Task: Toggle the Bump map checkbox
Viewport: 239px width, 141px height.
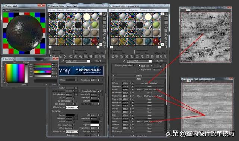Action: click(x=133, y=122)
